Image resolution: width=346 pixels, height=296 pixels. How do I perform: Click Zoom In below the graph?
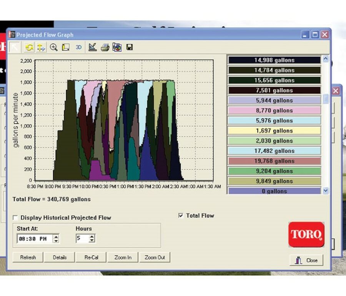click(x=123, y=257)
